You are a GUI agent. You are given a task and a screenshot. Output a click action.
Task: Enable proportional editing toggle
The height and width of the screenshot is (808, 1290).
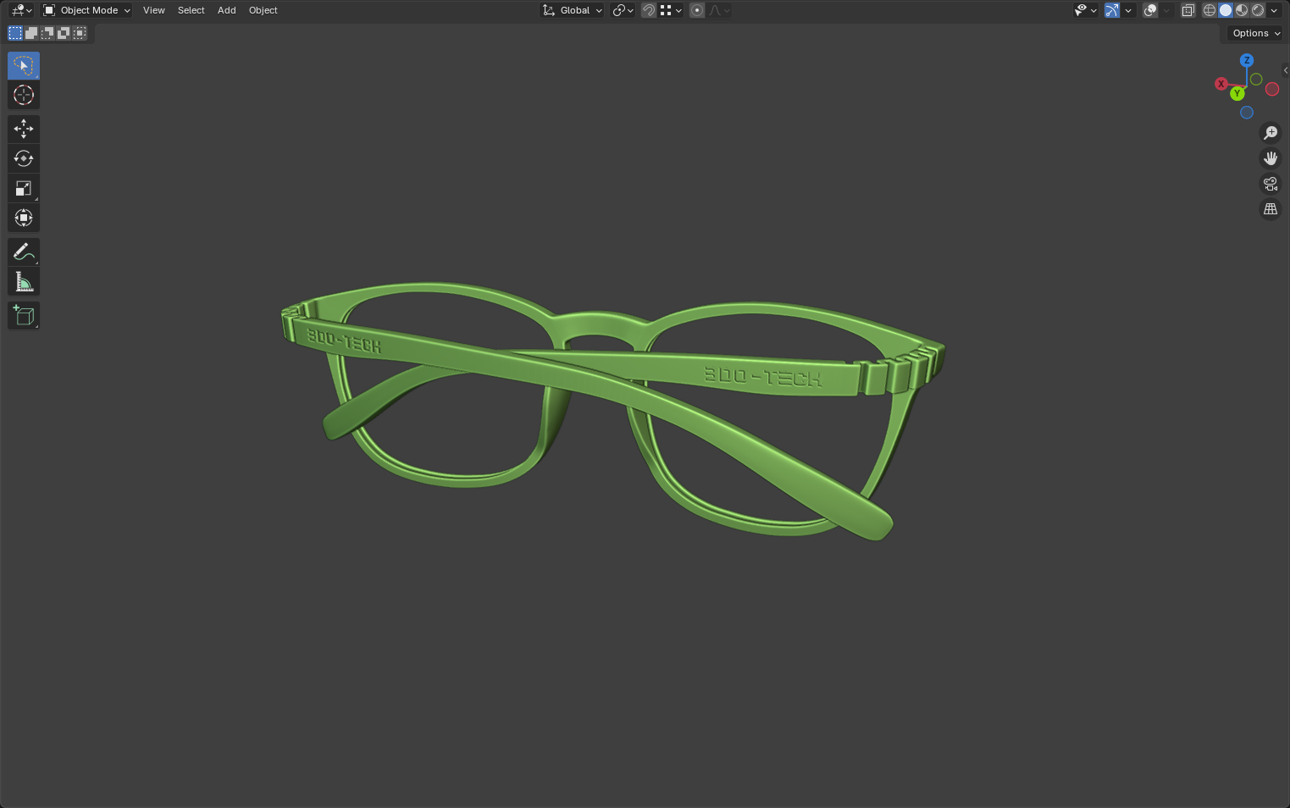click(697, 10)
